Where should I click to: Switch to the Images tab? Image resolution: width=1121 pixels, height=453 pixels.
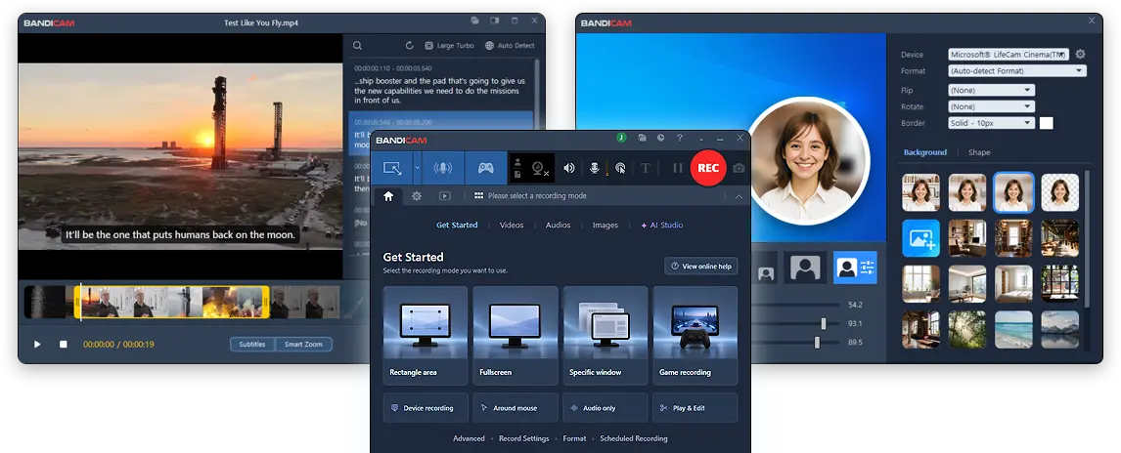pyautogui.click(x=605, y=226)
